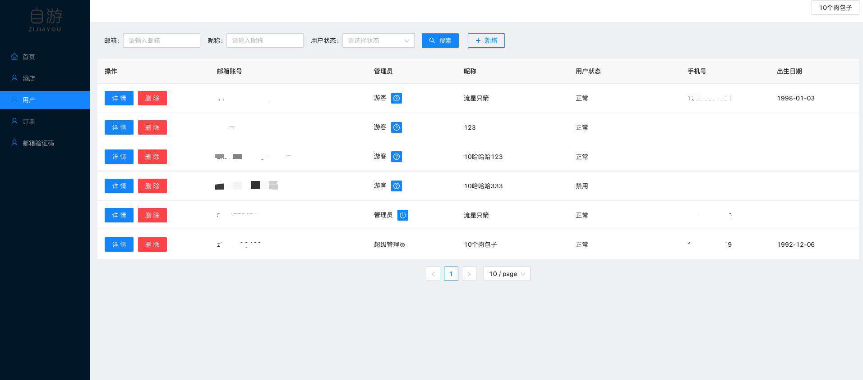The image size is (863, 380).
Task: Click the 邮箱账号 column header
Action: click(x=230, y=71)
